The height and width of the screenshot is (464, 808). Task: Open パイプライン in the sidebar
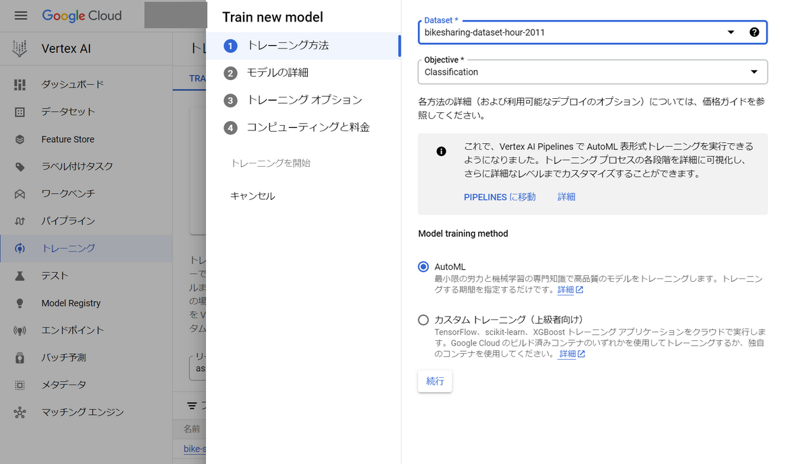(x=86, y=221)
